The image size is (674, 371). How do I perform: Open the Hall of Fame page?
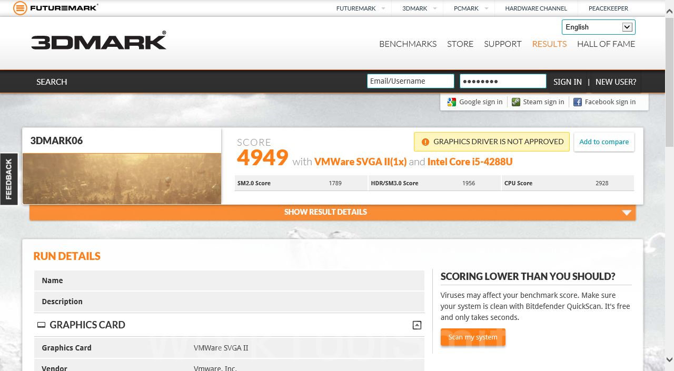pos(606,44)
